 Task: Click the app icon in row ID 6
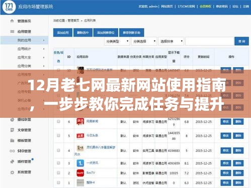80,121
